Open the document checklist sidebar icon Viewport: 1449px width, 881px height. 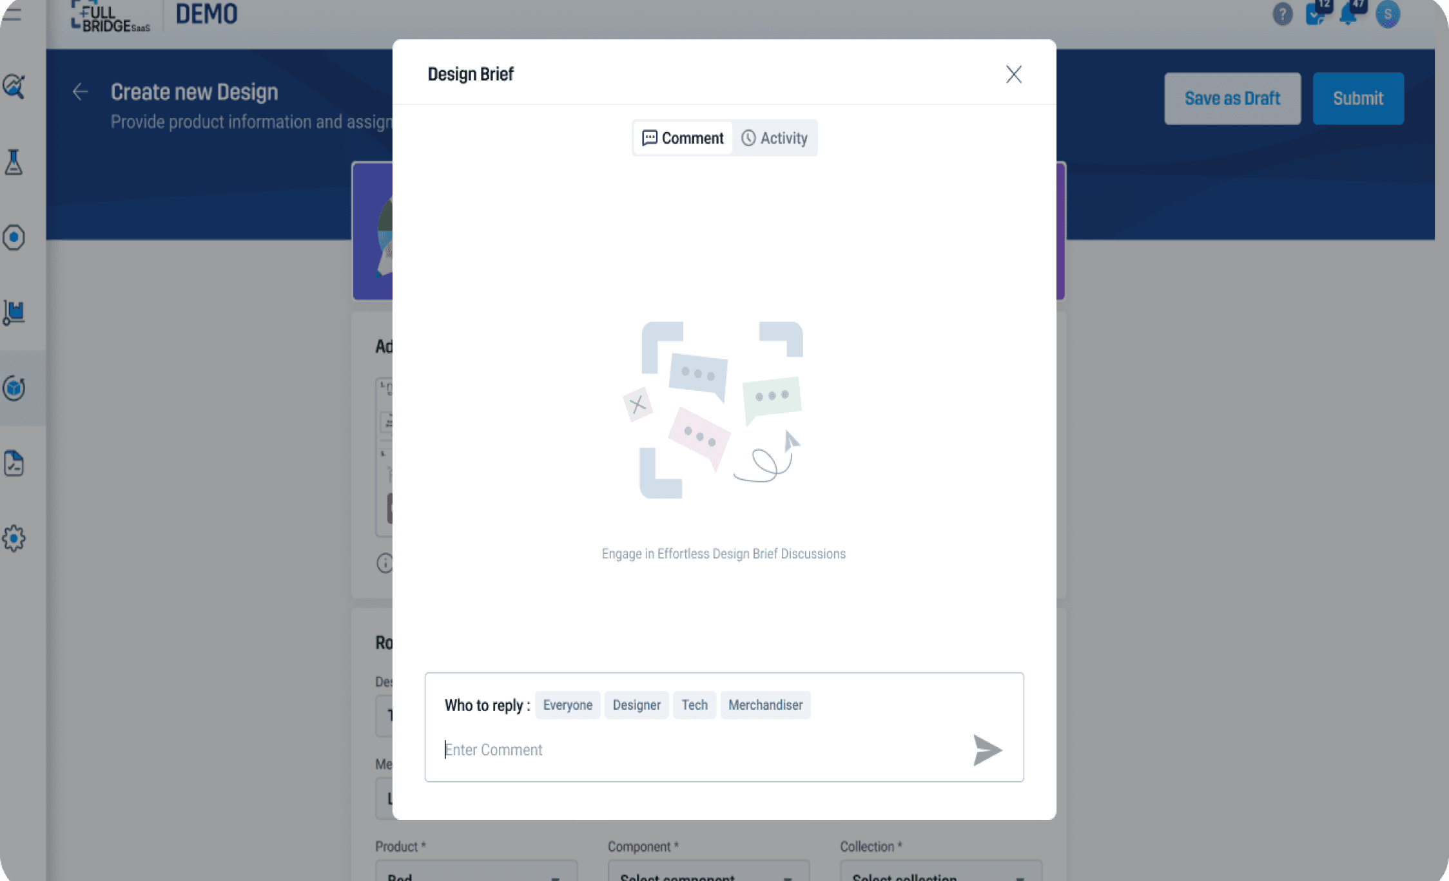14,463
